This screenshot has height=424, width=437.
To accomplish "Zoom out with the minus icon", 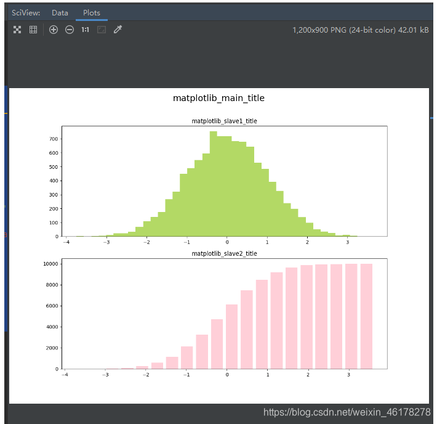I will click(70, 30).
